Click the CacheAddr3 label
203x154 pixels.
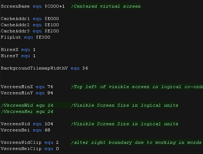15,31
